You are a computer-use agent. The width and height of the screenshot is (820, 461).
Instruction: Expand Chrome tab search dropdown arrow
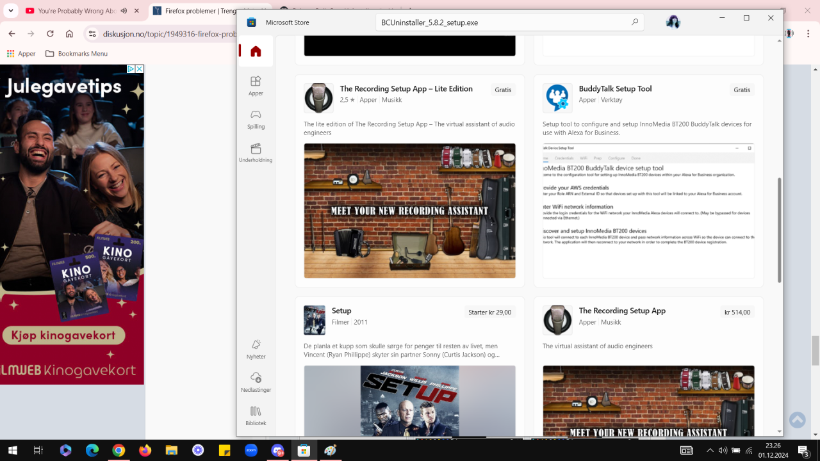[x=10, y=11]
